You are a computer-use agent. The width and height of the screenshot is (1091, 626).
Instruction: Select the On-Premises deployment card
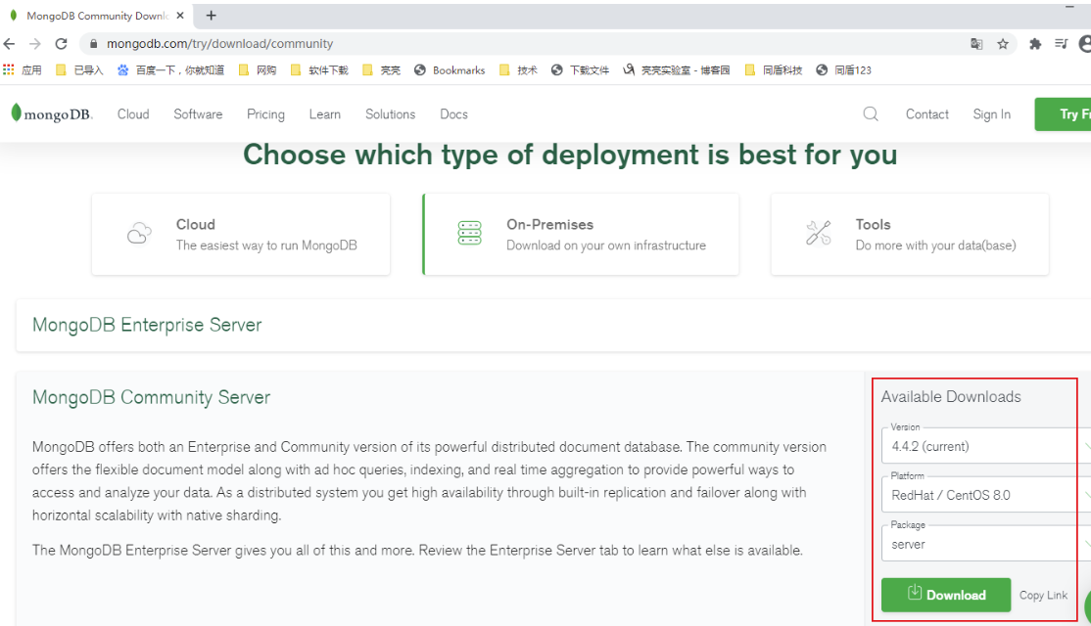click(581, 234)
